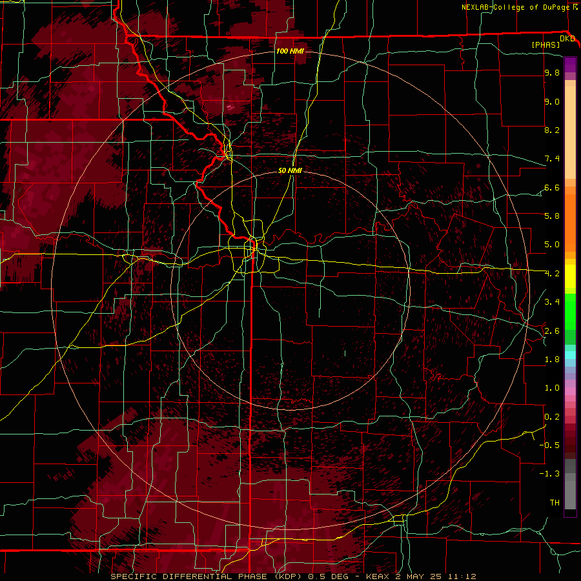
Task: Pick the bright green band of color bar
Action: [570, 311]
